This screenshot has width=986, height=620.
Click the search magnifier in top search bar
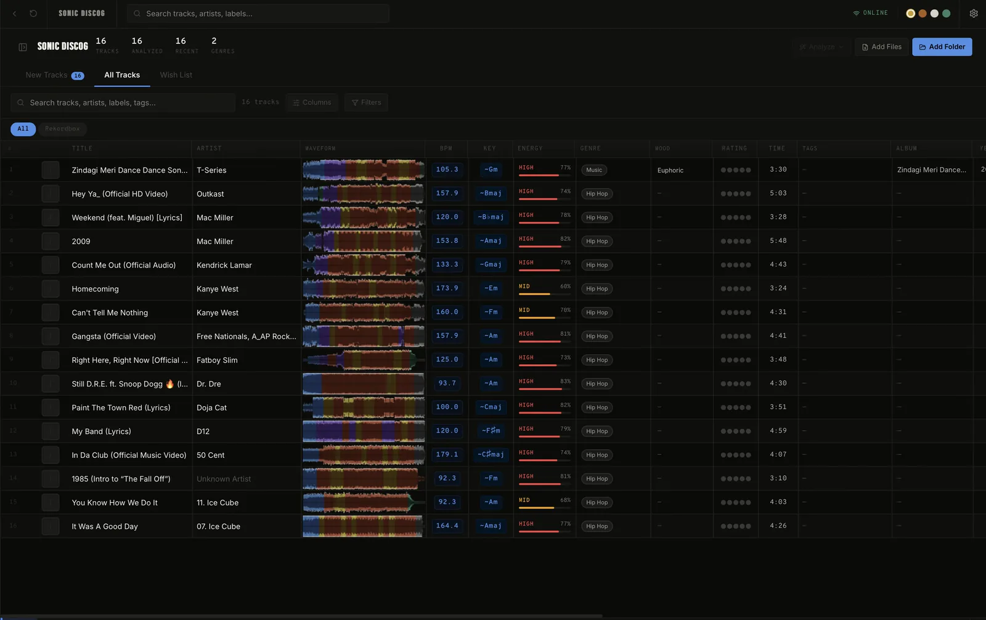tap(137, 14)
